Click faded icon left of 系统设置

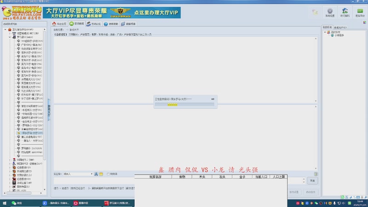[315, 12]
